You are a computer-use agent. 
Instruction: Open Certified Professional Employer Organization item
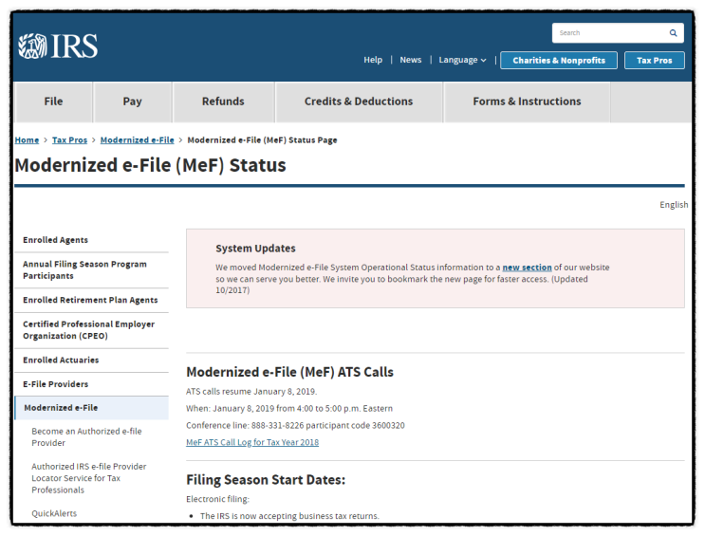91,330
